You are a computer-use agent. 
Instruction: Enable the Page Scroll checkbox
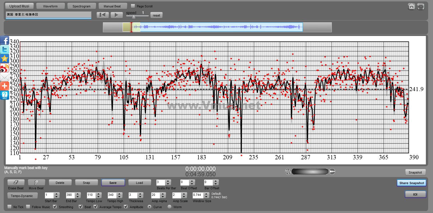[x=133, y=6]
